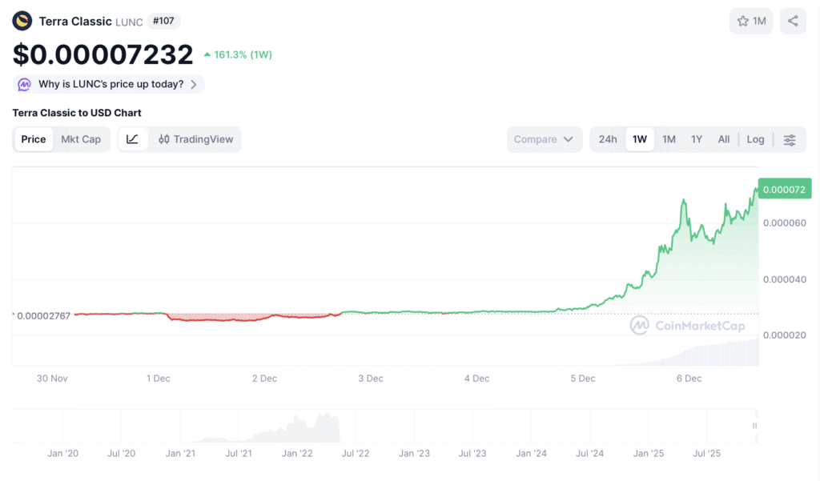
Task: Click the #107 rank badge
Action: click(x=163, y=21)
